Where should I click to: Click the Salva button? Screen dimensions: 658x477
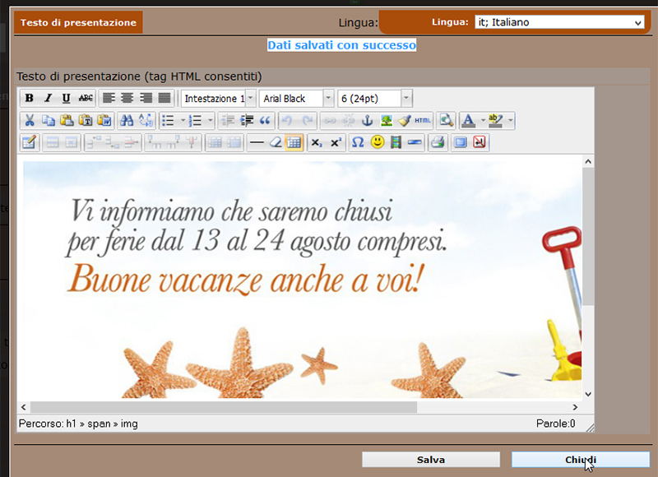tap(431, 460)
